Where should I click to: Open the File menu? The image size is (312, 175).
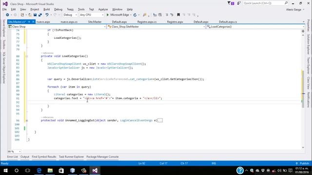4,9
